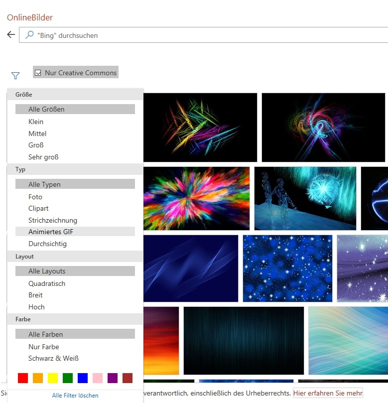Toggle Nur Creative Commons checkbox
Screen dimensions: 388x403
coord(38,73)
